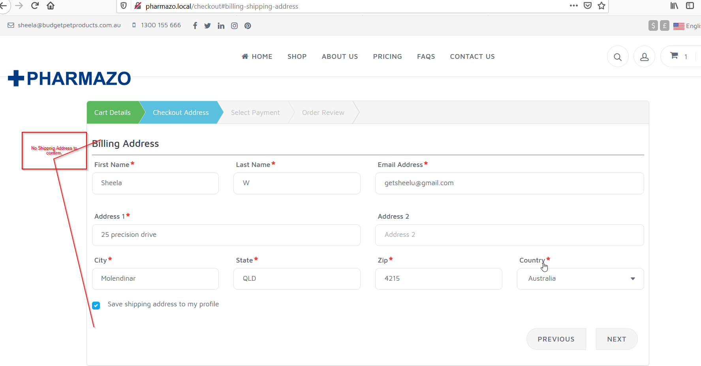Open Twitter social icon

coord(208,26)
